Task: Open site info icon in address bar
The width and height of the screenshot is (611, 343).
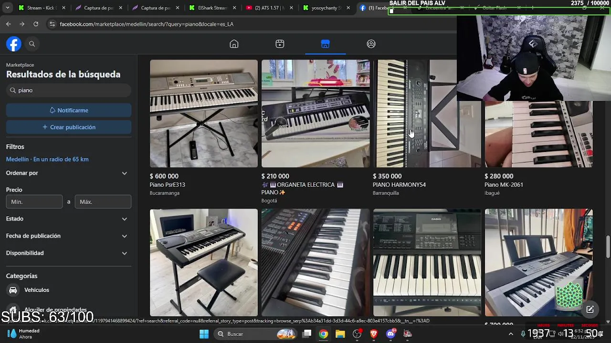Action: click(52, 24)
